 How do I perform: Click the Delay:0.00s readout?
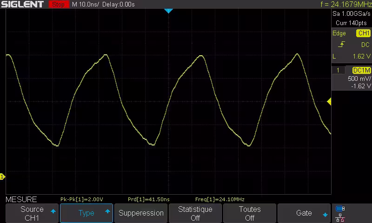tap(119, 4)
